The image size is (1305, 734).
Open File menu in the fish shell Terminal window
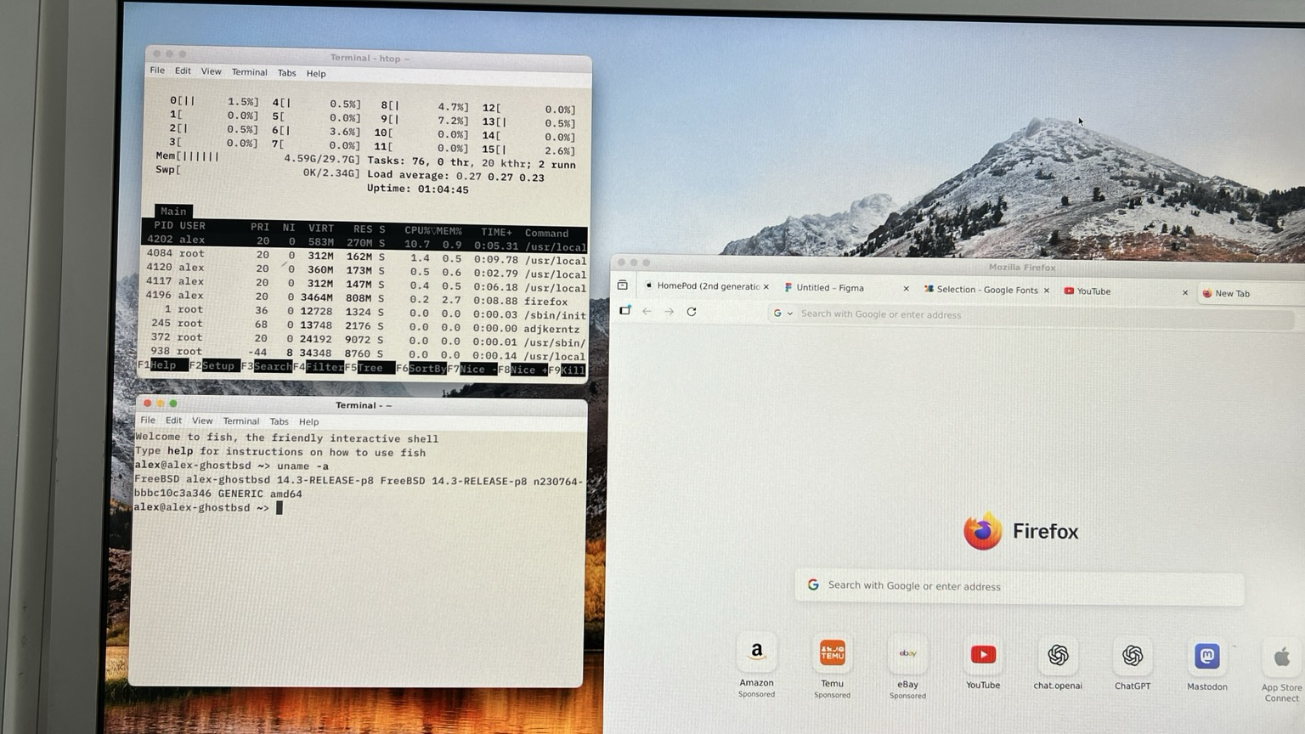(x=148, y=420)
